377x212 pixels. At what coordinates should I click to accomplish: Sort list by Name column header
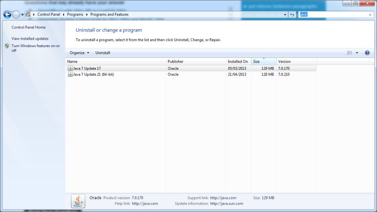pyautogui.click(x=115, y=62)
